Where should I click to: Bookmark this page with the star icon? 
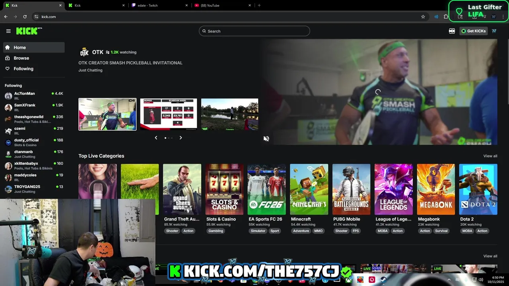click(423, 17)
